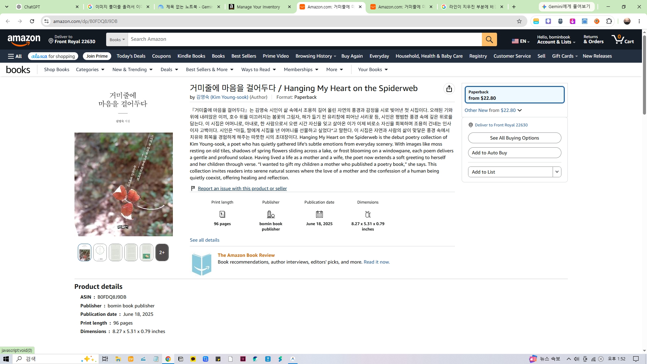Click the share icon beside the book title
The image size is (647, 364).
[x=449, y=89]
